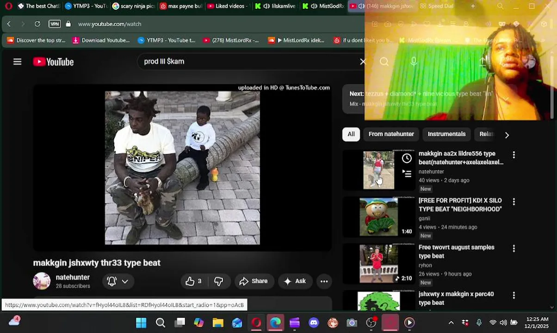The width and height of the screenshot is (557, 333).
Task: Open the Camera app in taskbar
Action: click(352, 322)
